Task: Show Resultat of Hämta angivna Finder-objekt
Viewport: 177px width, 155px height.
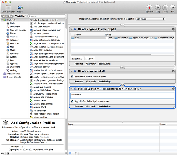Action: coord(79,64)
